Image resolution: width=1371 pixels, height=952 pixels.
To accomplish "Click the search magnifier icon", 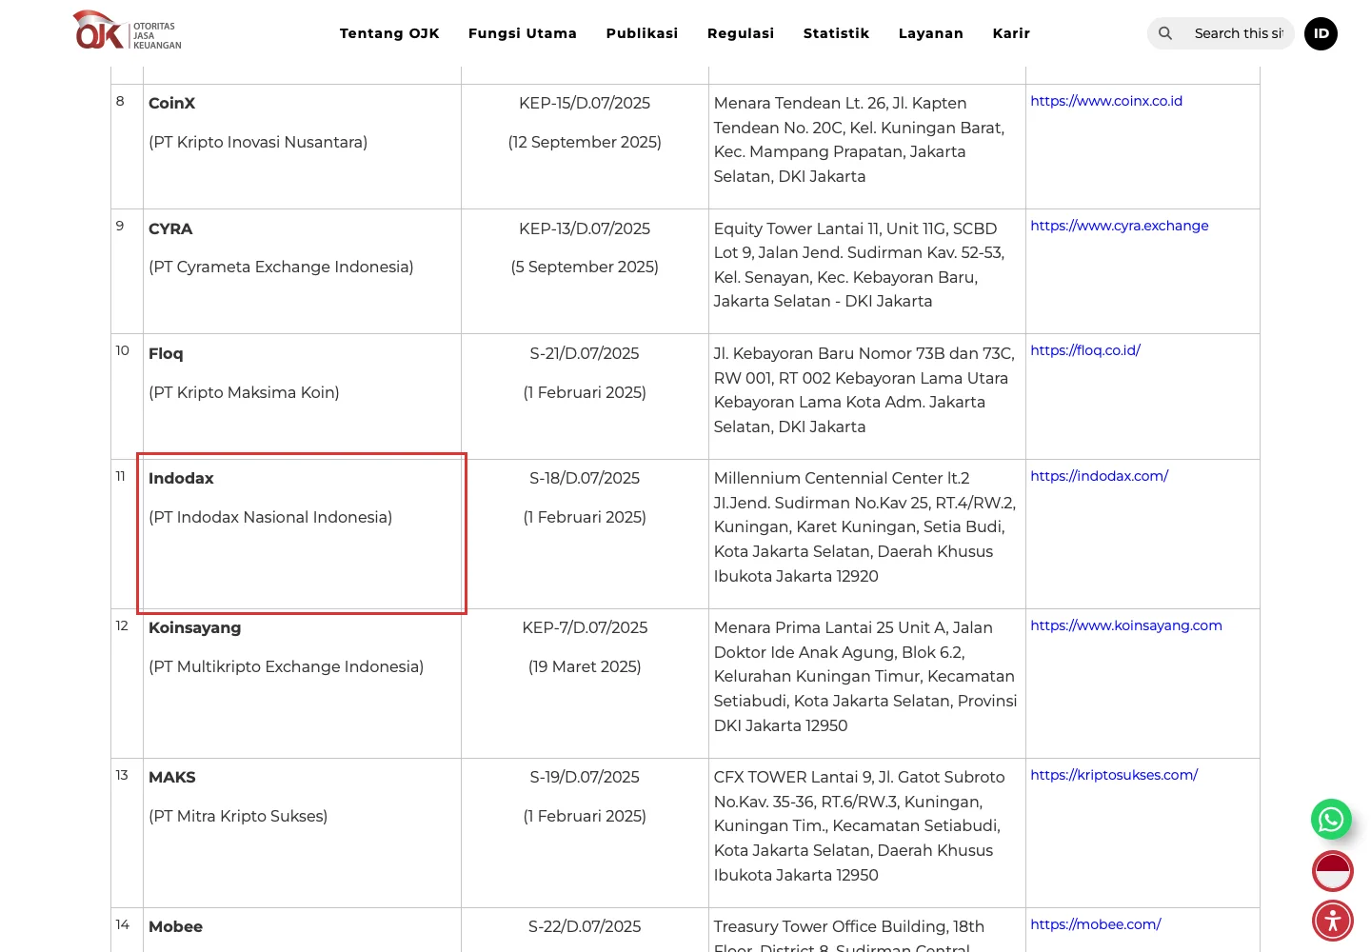I will (x=1165, y=33).
